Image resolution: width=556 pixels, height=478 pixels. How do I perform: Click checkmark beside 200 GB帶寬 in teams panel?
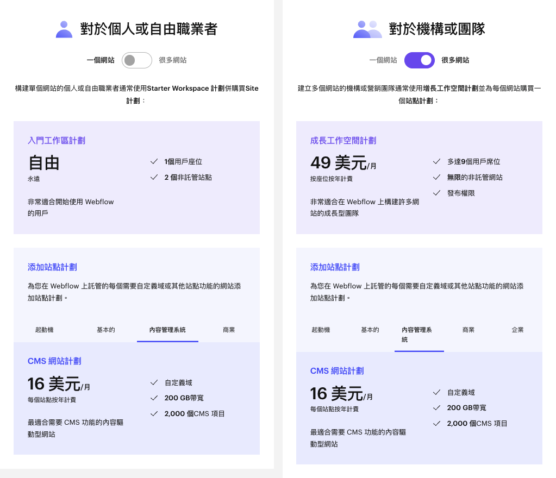(x=436, y=408)
